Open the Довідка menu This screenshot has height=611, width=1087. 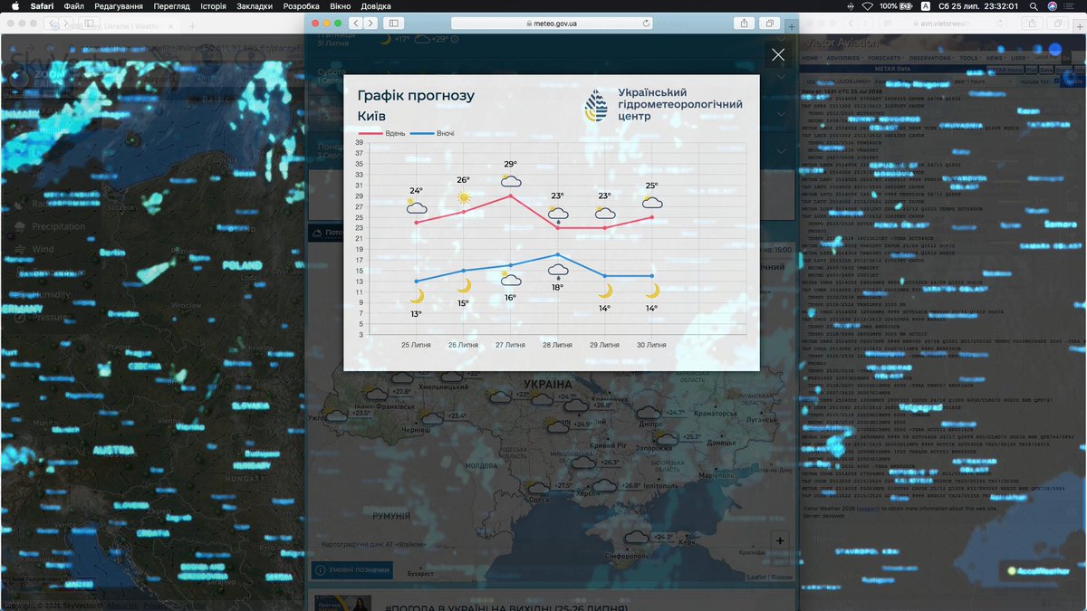[376, 5]
